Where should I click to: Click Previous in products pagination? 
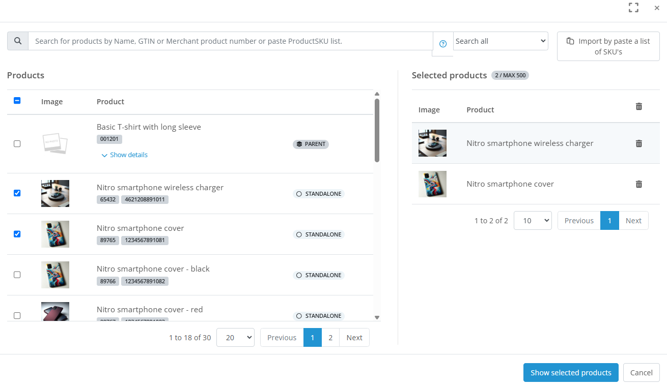[x=282, y=338]
